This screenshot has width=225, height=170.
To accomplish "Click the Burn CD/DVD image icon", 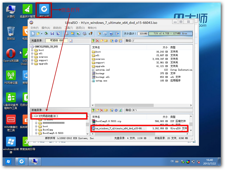I will (91, 34).
